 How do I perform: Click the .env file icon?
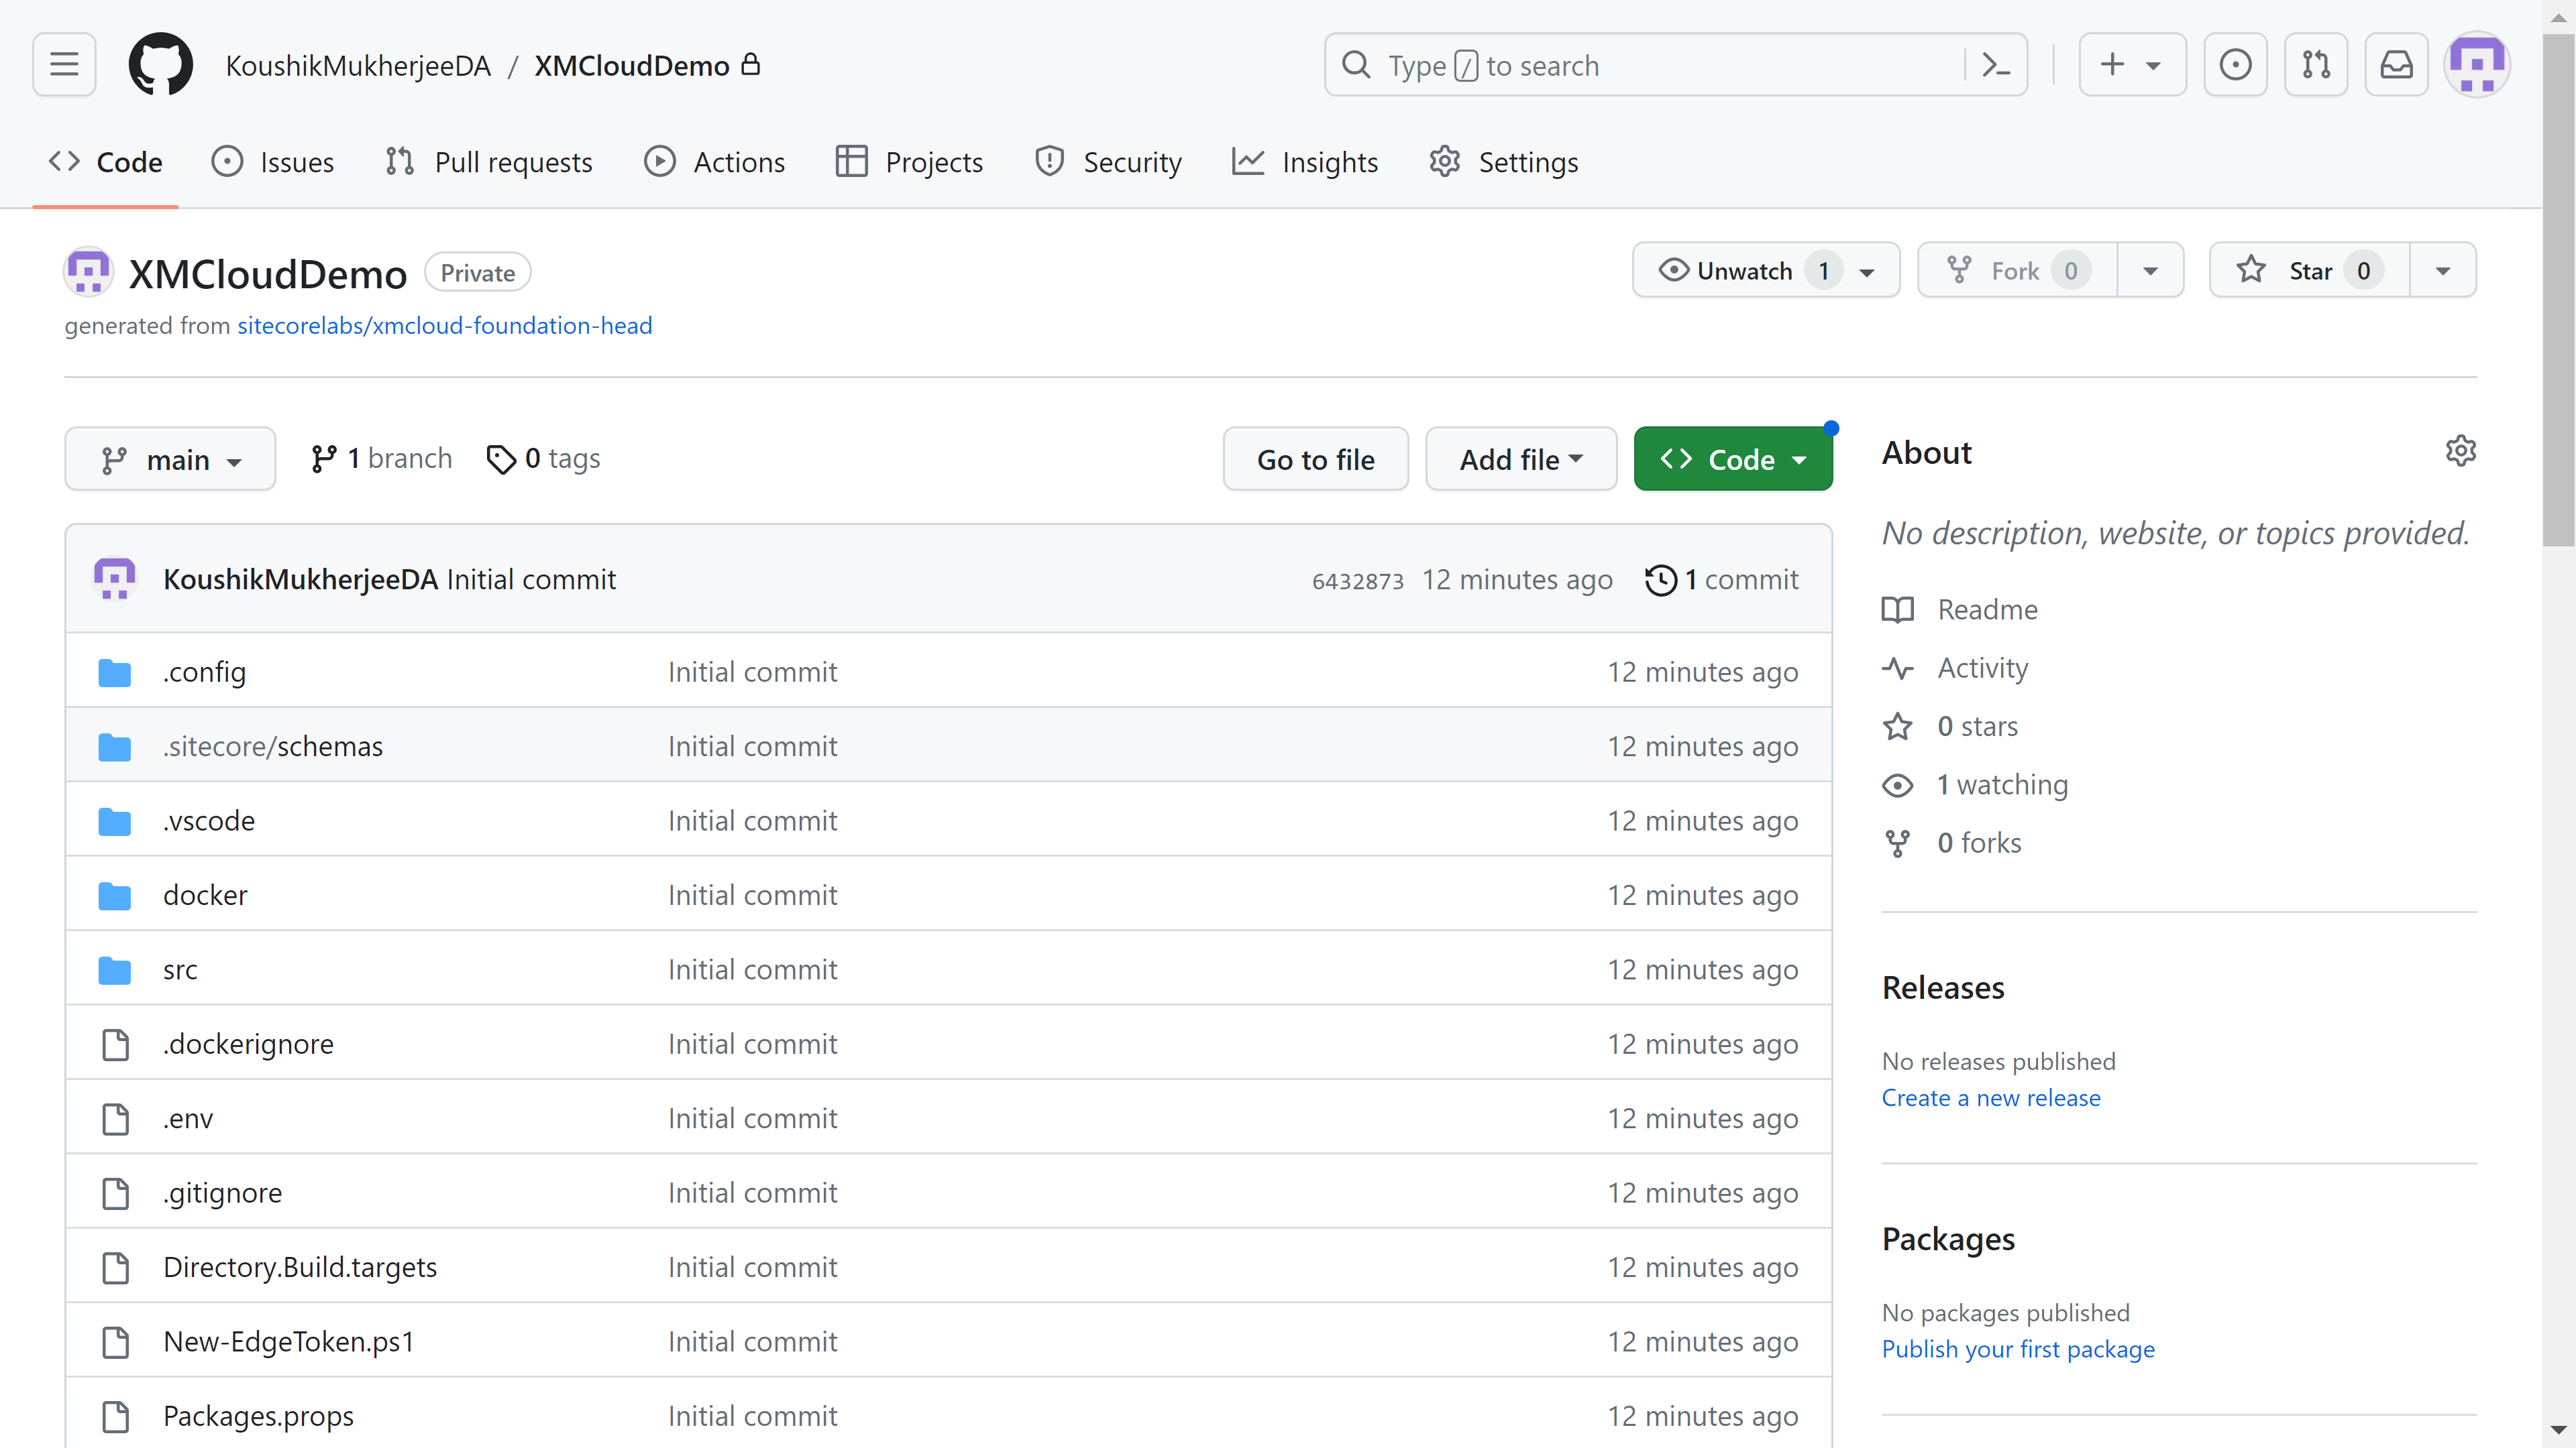(116, 1120)
